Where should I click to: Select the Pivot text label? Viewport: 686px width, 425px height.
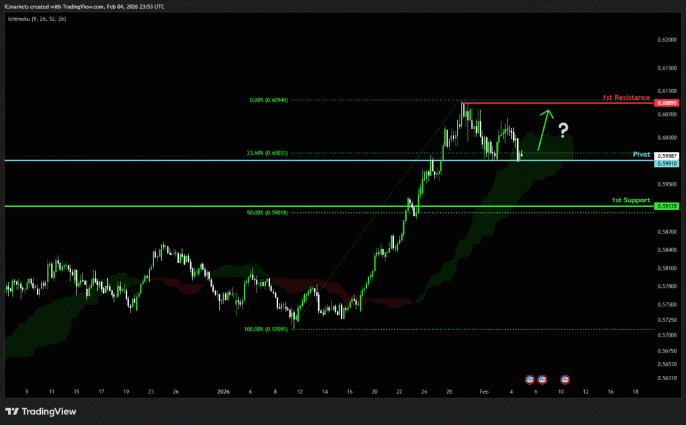point(642,154)
